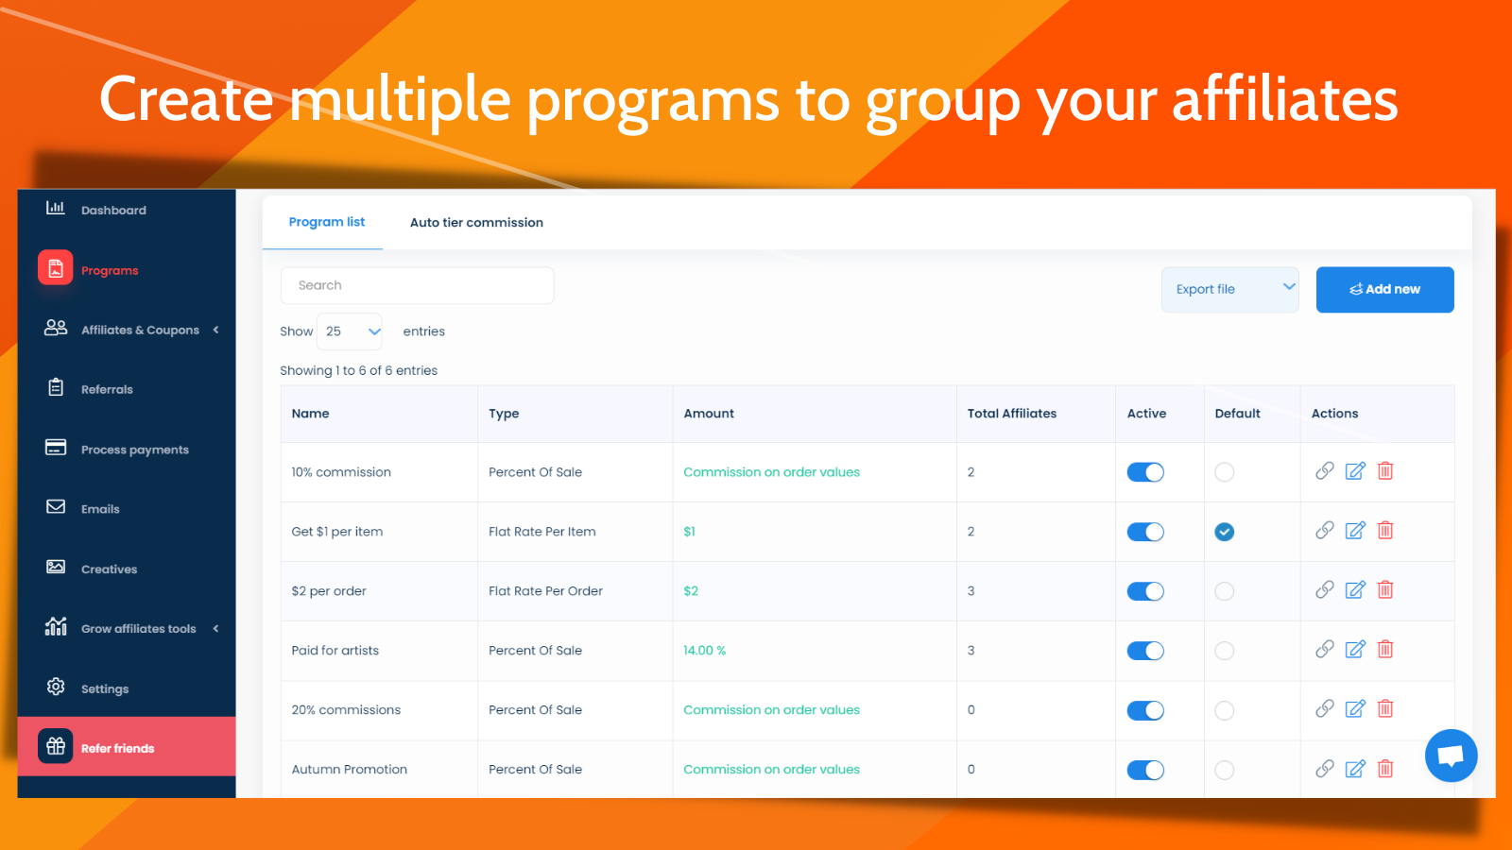The image size is (1512, 850).
Task: Open the Emails section
Action: click(x=98, y=508)
